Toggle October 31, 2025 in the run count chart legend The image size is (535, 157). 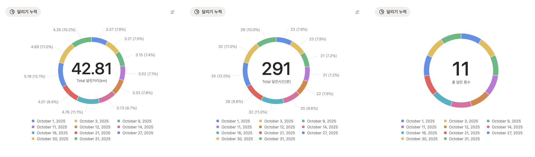464,139
